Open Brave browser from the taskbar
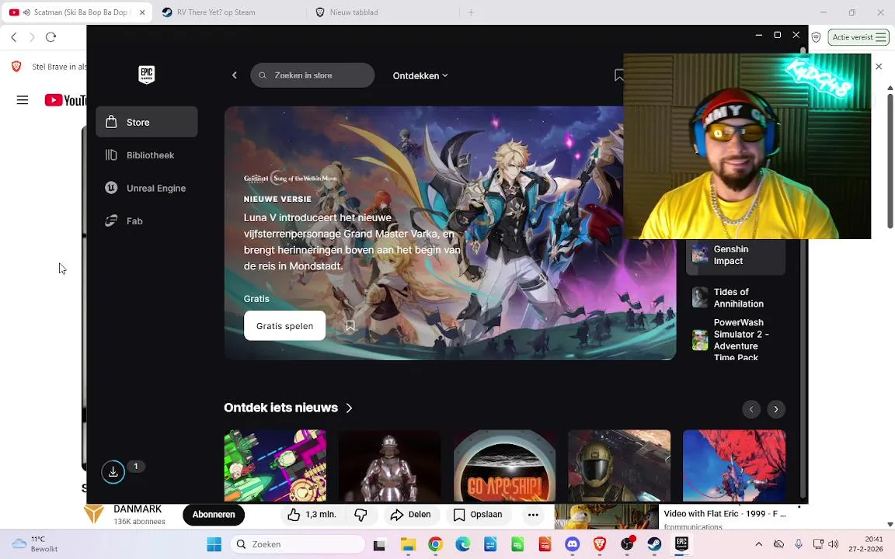This screenshot has height=559, width=895. pyautogui.click(x=600, y=544)
